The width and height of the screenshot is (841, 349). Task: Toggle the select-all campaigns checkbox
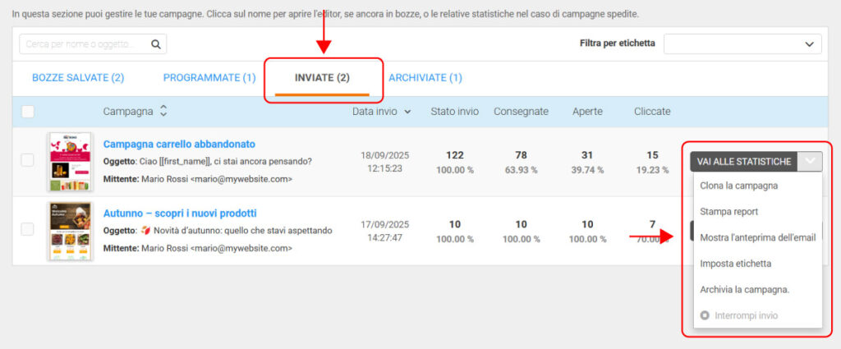(x=28, y=112)
